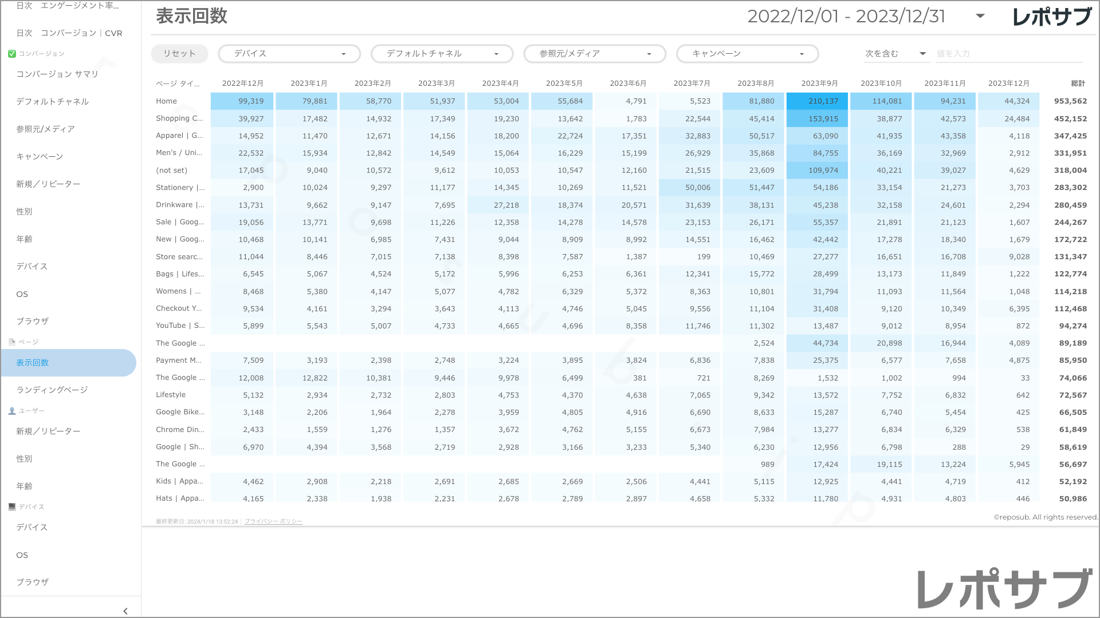
Task: Select コンバージョン サマリ menu item
Action: coord(57,74)
